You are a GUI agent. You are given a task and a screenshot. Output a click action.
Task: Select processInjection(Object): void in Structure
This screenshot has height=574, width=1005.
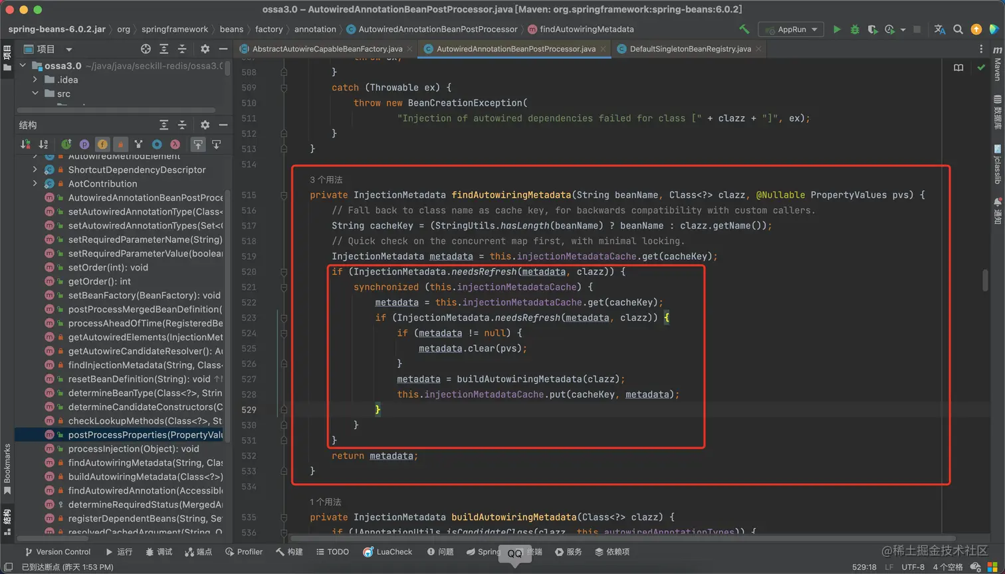click(x=134, y=448)
